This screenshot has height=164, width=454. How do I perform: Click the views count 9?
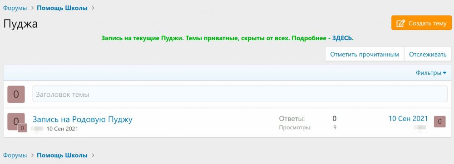[335, 127]
